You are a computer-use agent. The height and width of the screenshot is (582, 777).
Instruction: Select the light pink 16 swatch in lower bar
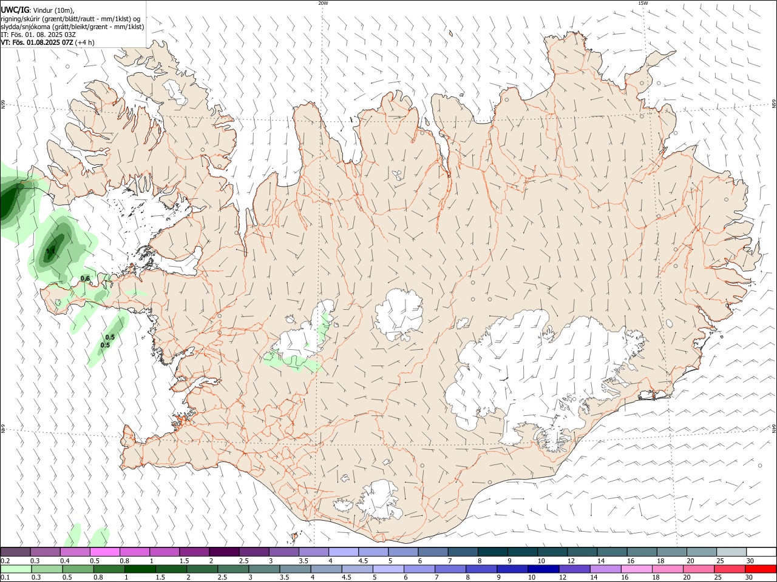[x=637, y=569]
